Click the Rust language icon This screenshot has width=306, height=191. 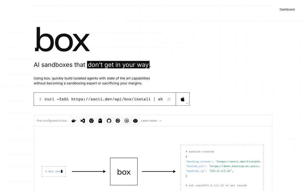pyautogui.click(x=118, y=121)
